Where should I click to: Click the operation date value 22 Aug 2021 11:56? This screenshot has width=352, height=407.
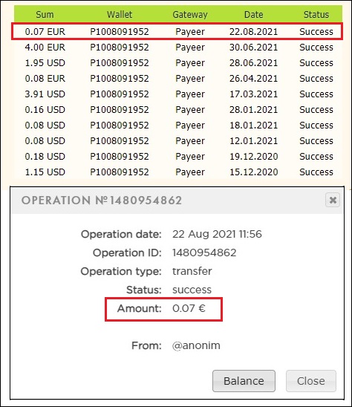[x=217, y=234]
